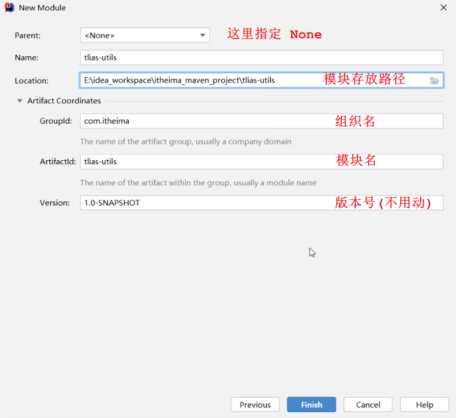Select the GroupId field with com.itheima
Image resolution: width=456 pixels, height=418 pixels.
tap(203, 121)
